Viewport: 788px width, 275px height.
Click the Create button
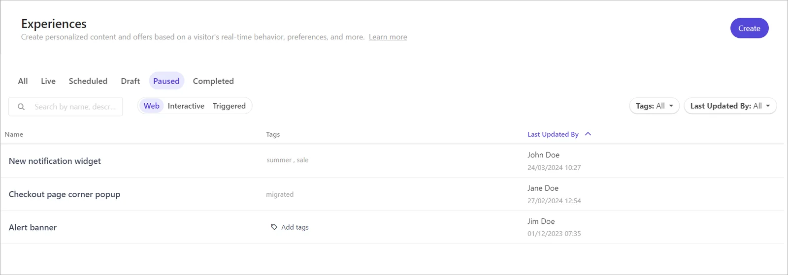749,28
